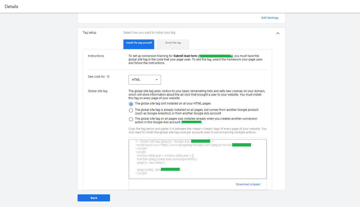Click the Instructions label
The image size is (360, 207).
(96, 56)
